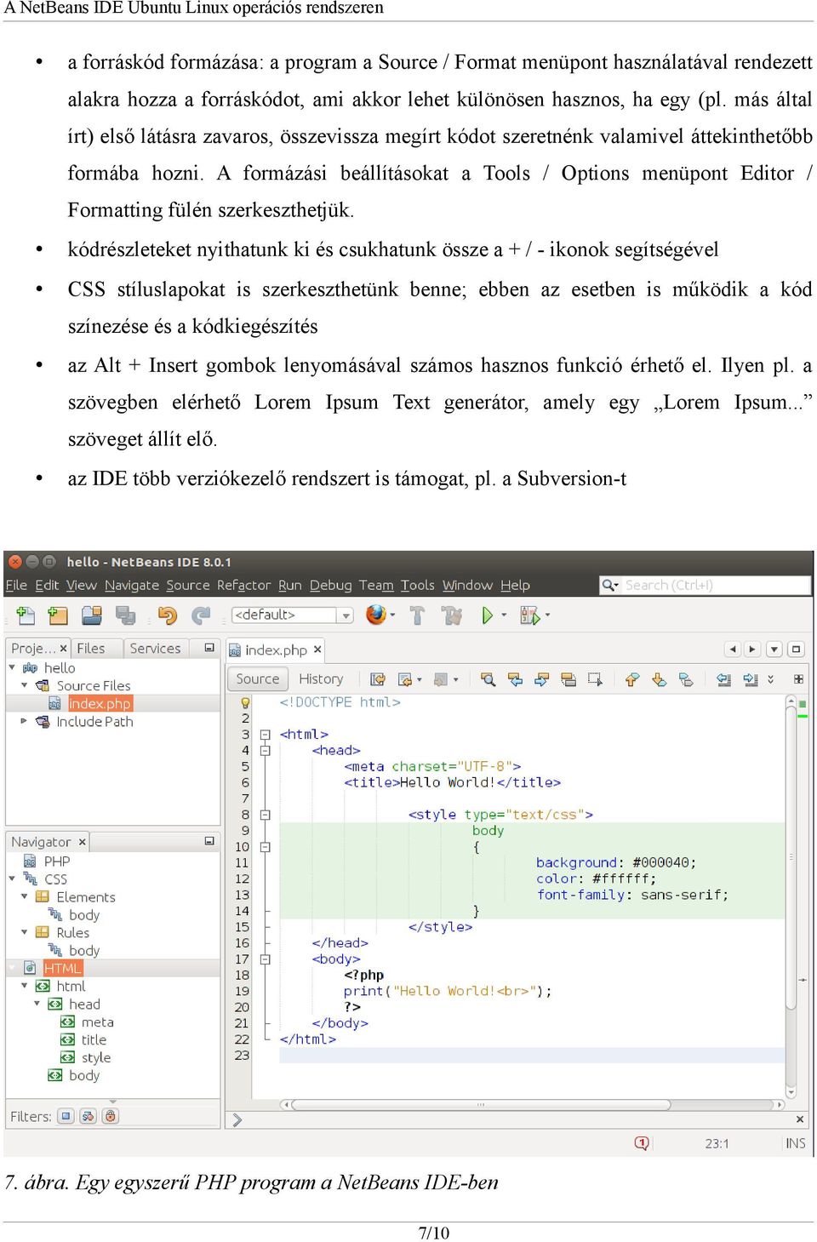Image resolution: width=817 pixels, height=1242 pixels.
Task: Click the Firefox browser icon in toolbar
Action: point(375,615)
